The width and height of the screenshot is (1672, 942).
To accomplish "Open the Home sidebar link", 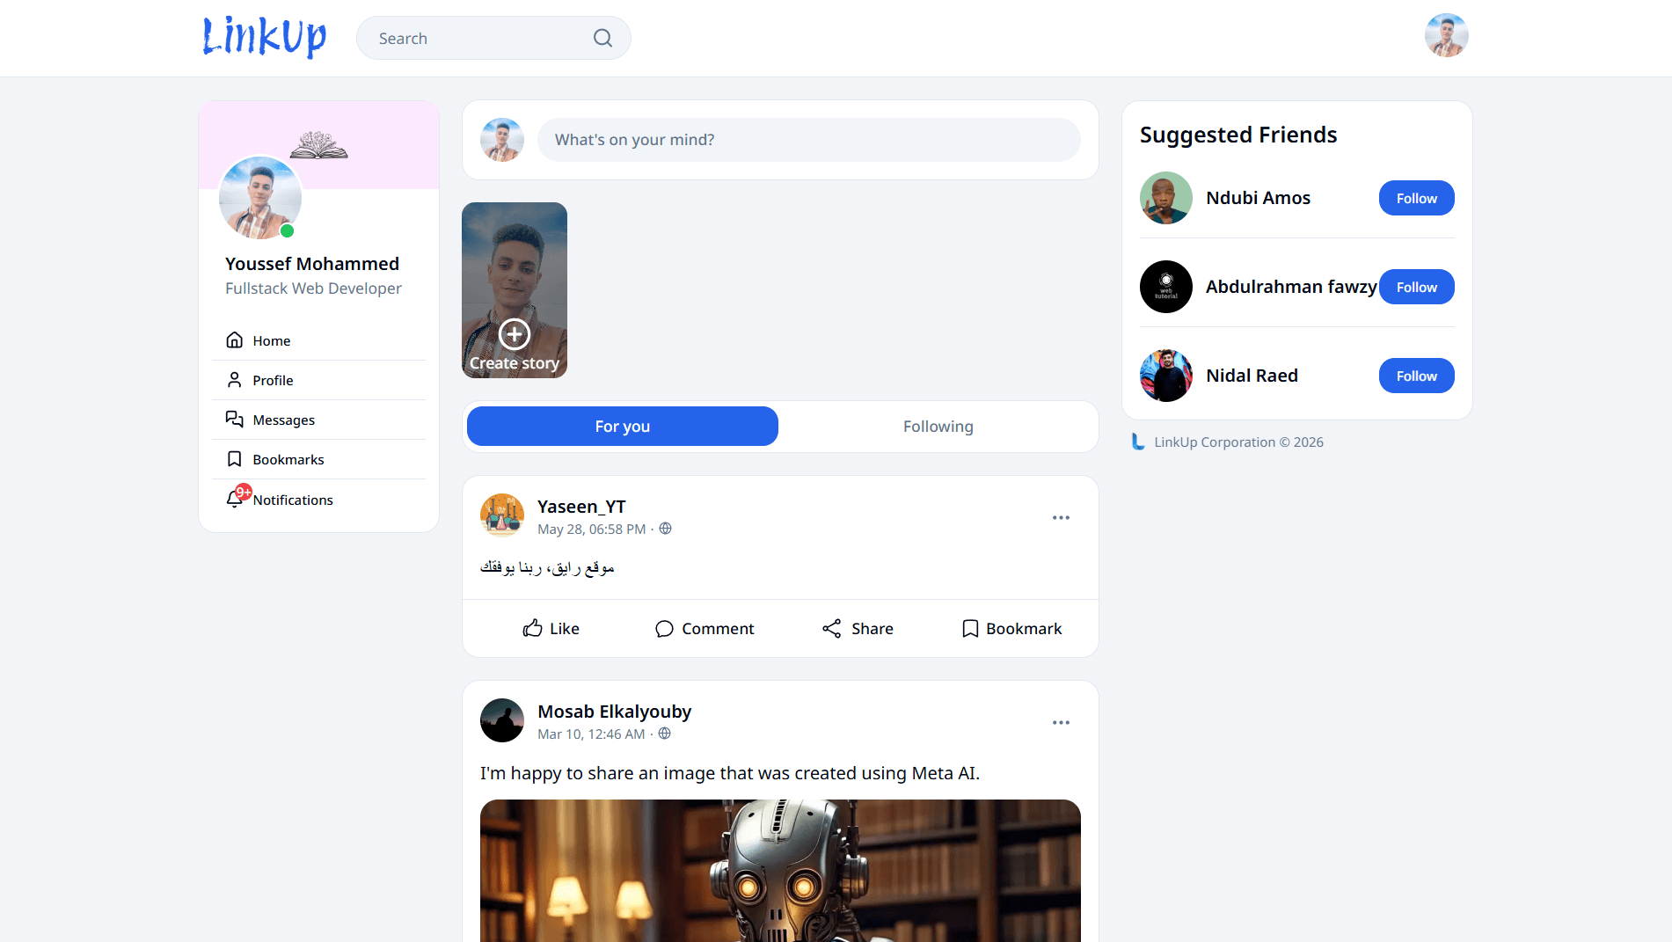I will tap(271, 340).
